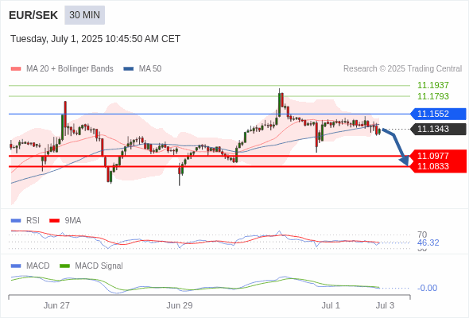Click the 11.0833 red support label
The image size is (469, 318).
[438, 167]
